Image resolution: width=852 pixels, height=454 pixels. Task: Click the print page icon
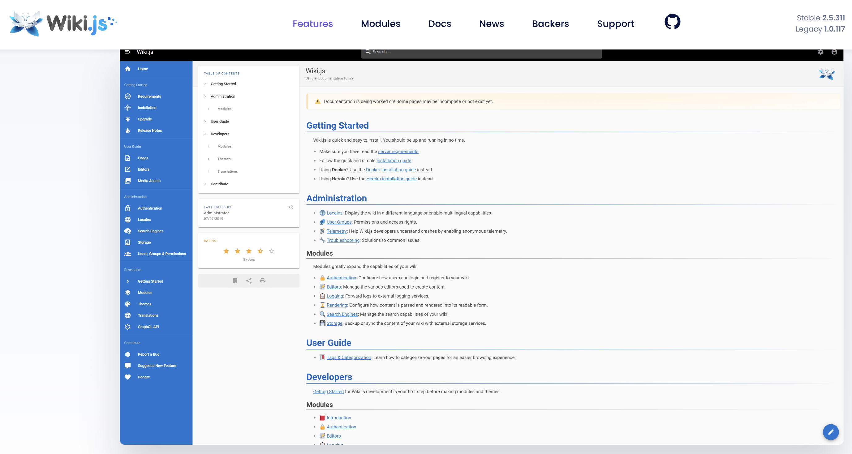coord(262,281)
